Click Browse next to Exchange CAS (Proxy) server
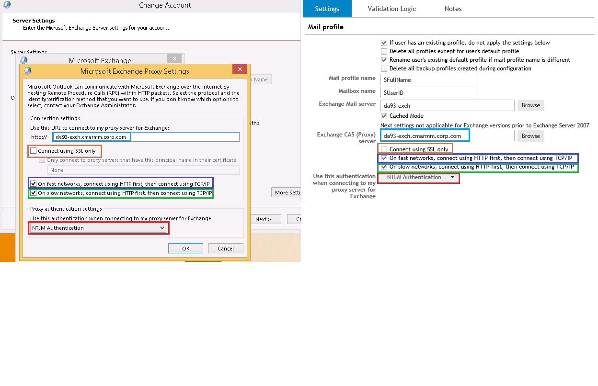 click(x=530, y=136)
